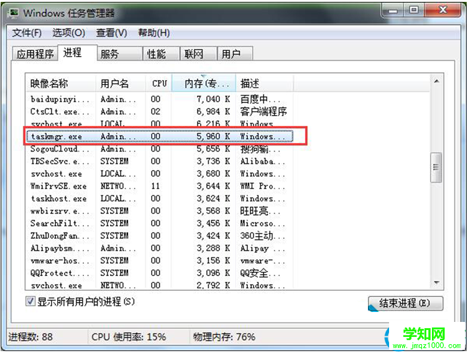Image resolution: width=468 pixels, height=353 pixels.
Task: Click the 360主动... description cell
Action: coord(262,236)
